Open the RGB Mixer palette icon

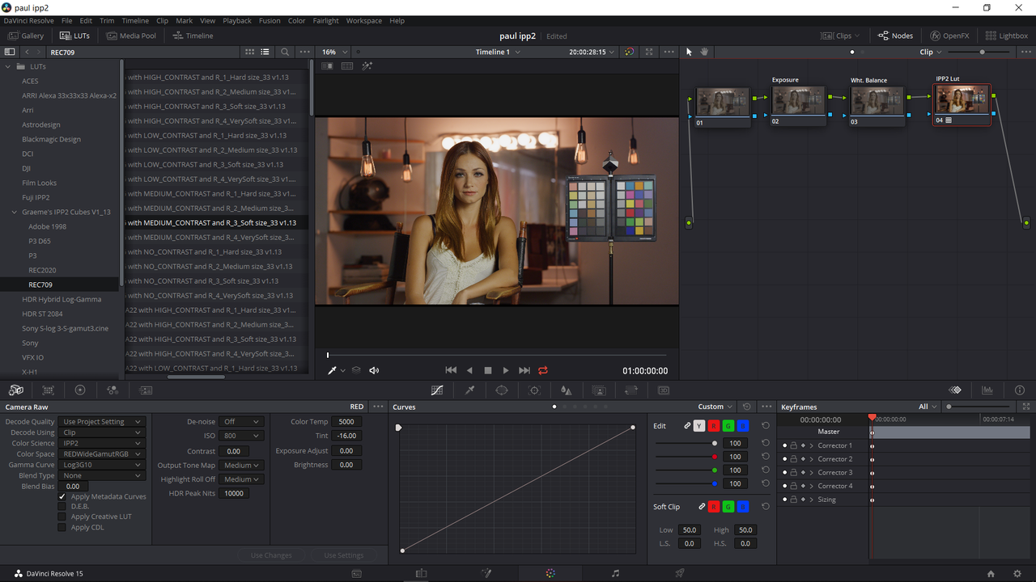coord(113,390)
